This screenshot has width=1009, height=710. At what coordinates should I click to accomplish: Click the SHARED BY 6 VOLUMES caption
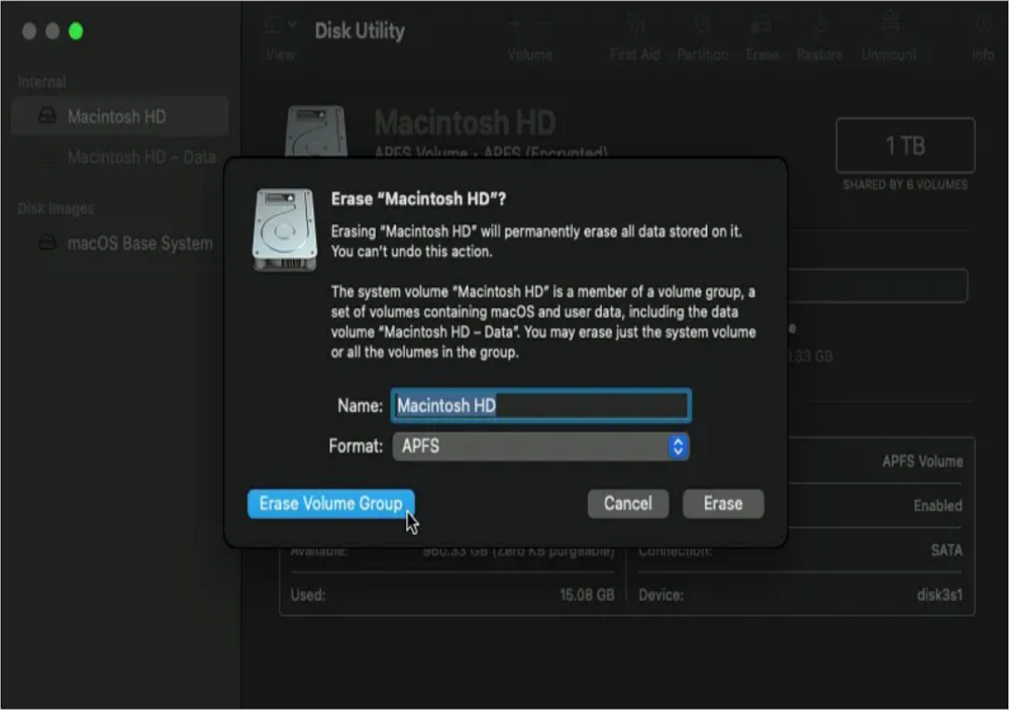(x=905, y=185)
